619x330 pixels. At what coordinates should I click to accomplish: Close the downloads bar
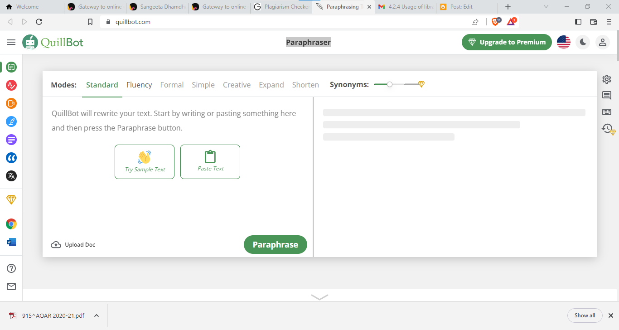(610, 315)
